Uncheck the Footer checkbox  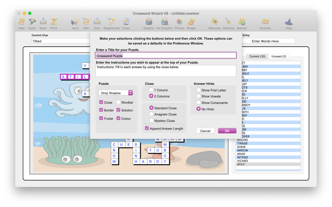pyautogui.click(x=101, y=118)
